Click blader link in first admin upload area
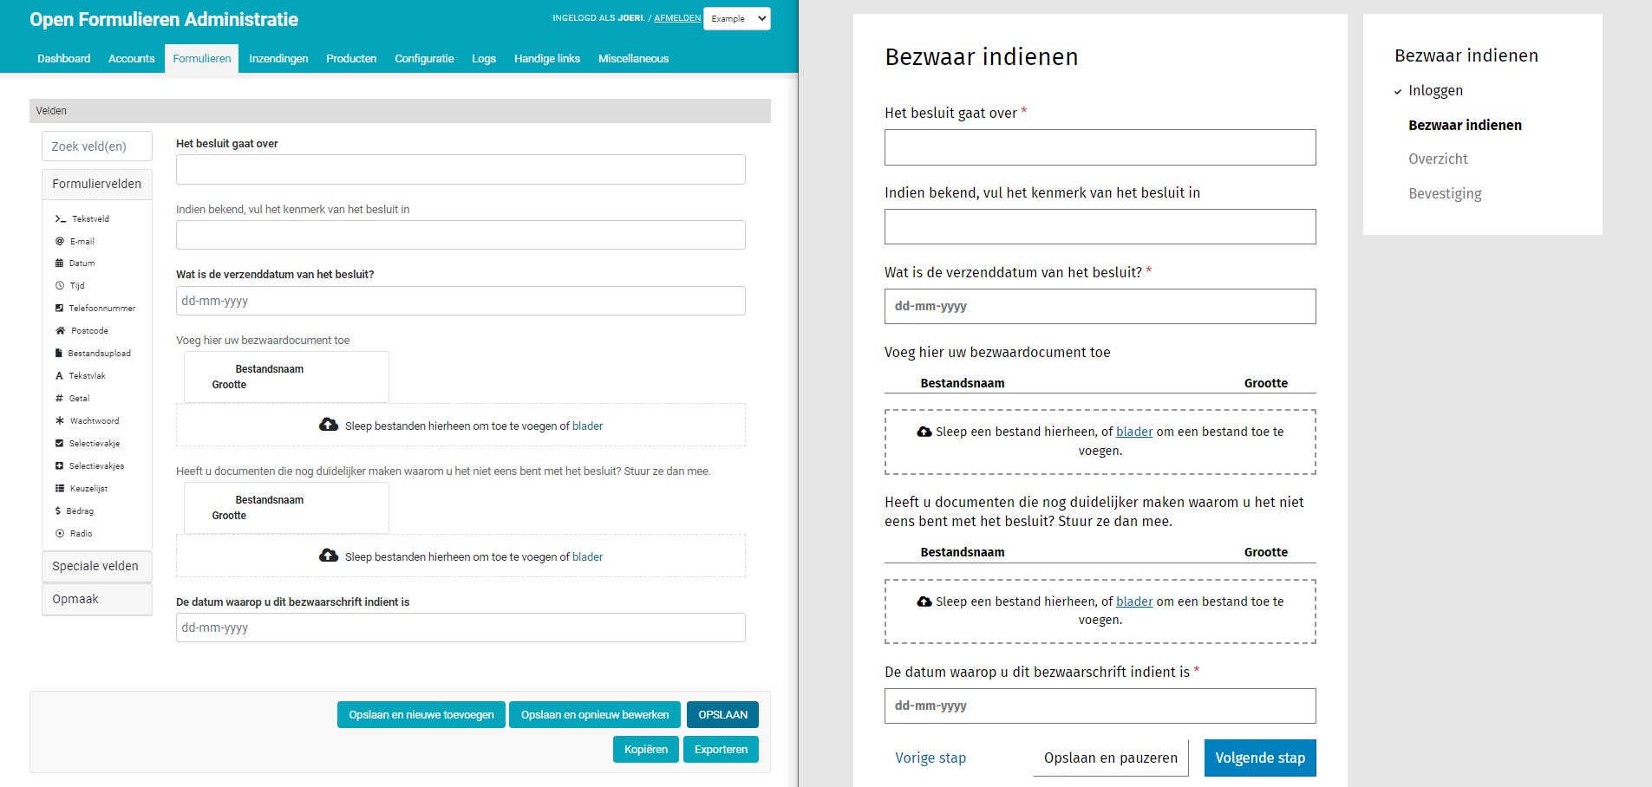 click(587, 426)
